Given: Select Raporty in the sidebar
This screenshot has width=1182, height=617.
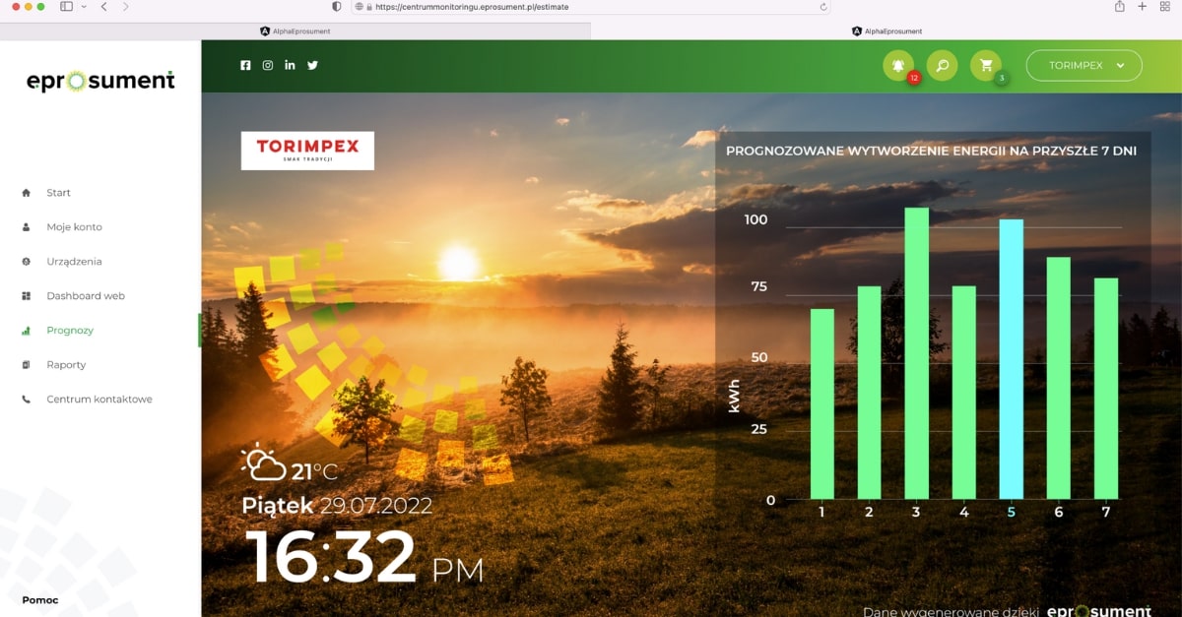Looking at the screenshot, I should (x=66, y=365).
